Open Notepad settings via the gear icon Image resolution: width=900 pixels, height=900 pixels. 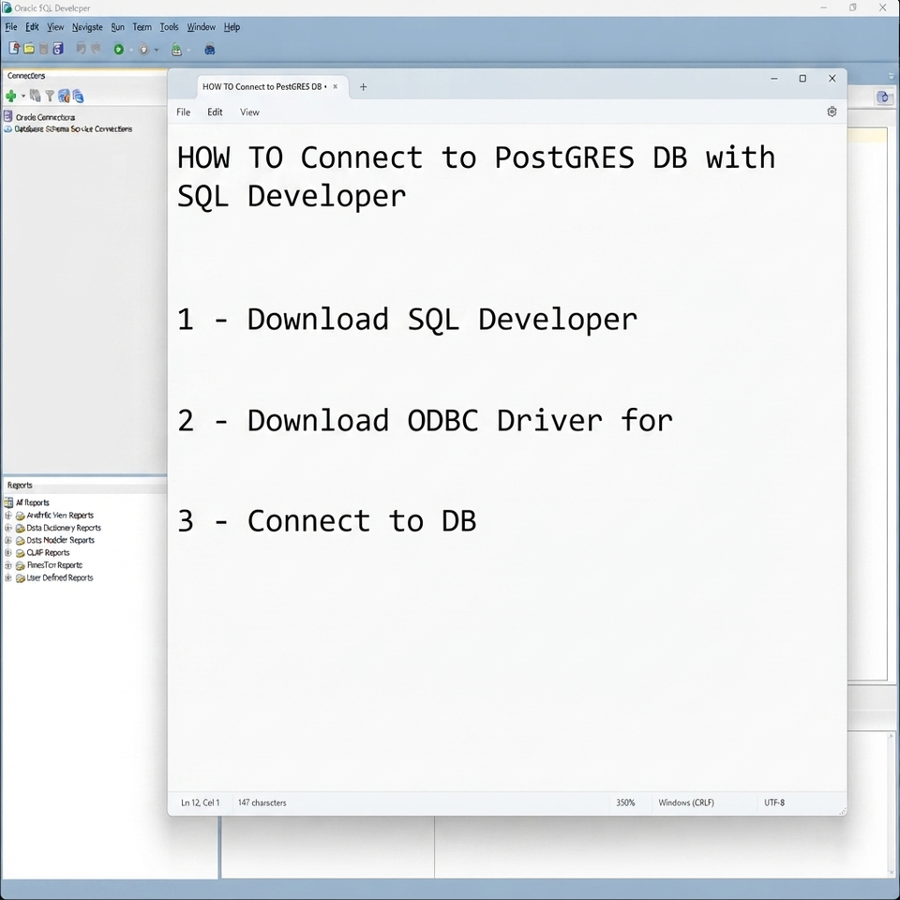(832, 112)
